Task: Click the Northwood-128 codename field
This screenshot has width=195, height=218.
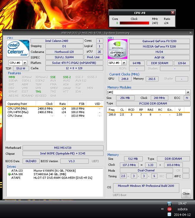Action: point(64,52)
